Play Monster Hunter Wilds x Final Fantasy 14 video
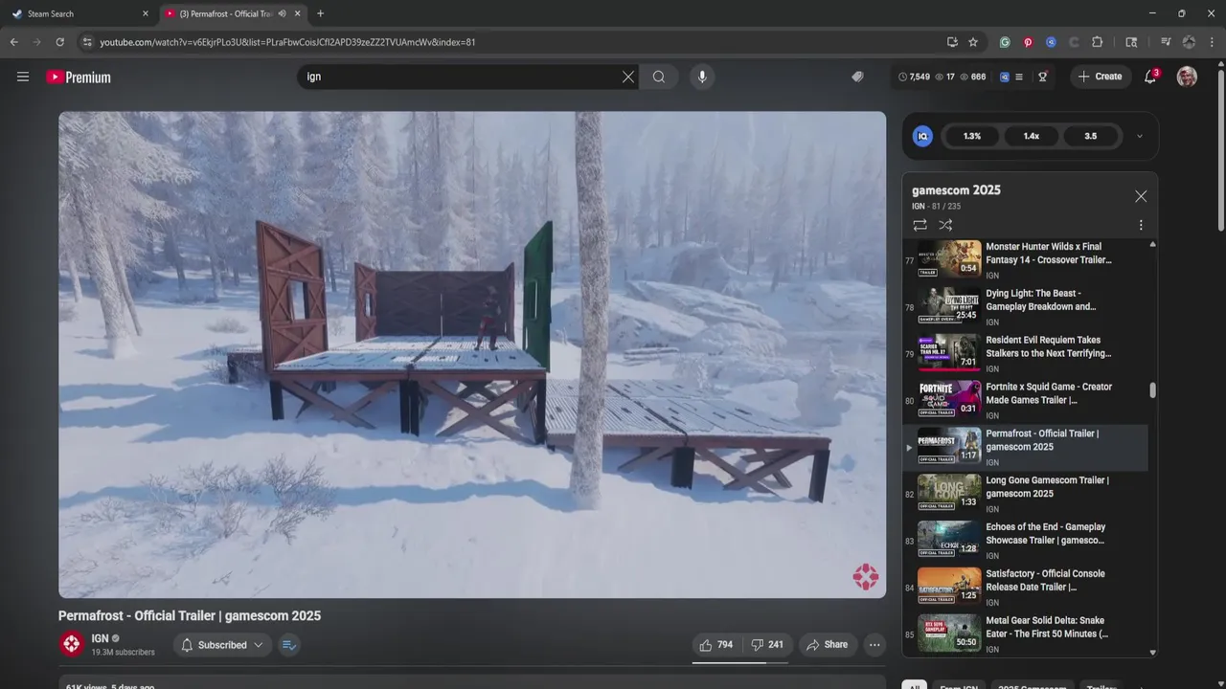 (1026, 260)
